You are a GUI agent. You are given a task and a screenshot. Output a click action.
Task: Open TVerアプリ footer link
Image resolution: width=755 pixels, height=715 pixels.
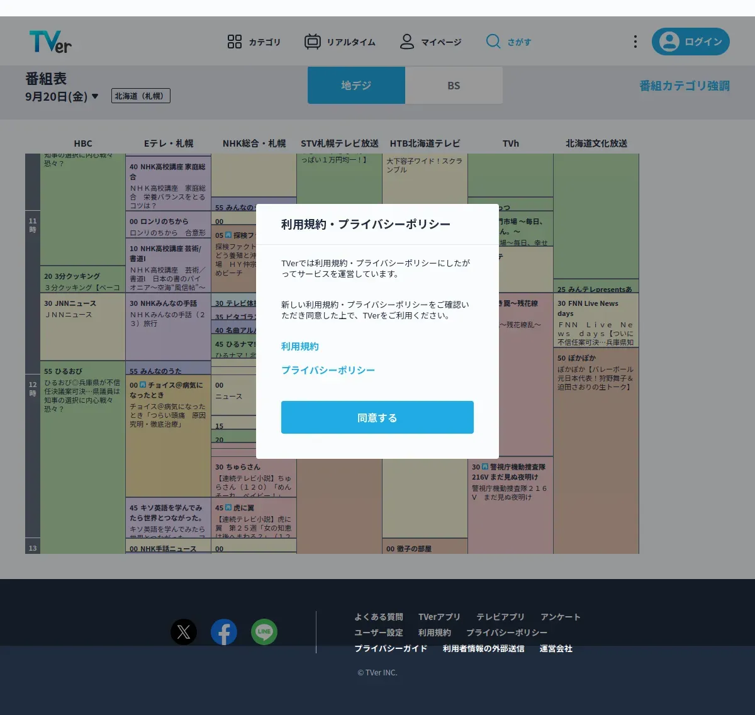(x=439, y=617)
